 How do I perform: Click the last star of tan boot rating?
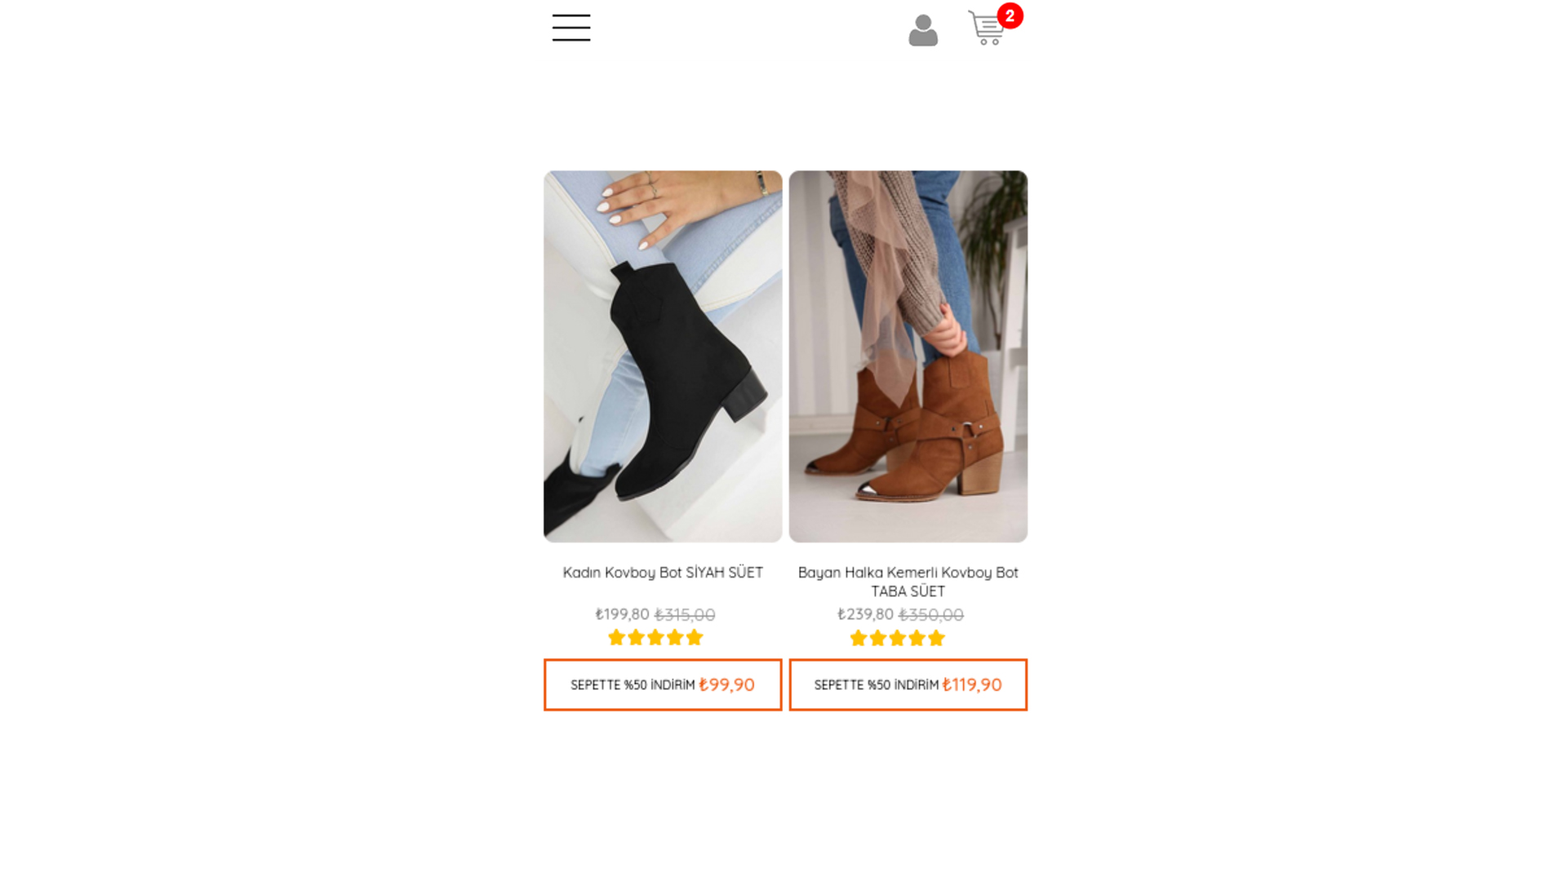[936, 638]
